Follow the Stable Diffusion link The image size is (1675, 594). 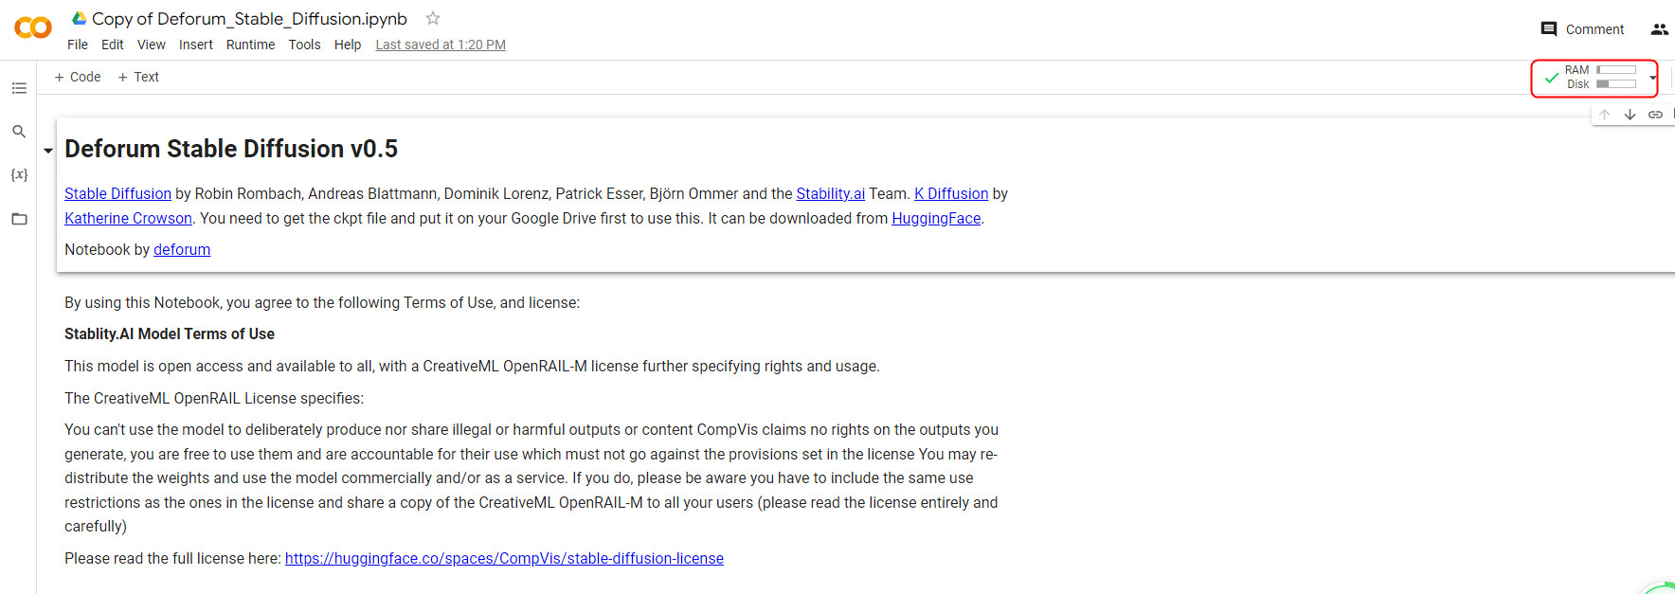(x=117, y=193)
